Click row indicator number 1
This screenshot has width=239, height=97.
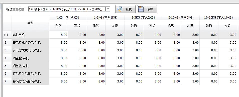pyautogui.click(x=7, y=35)
